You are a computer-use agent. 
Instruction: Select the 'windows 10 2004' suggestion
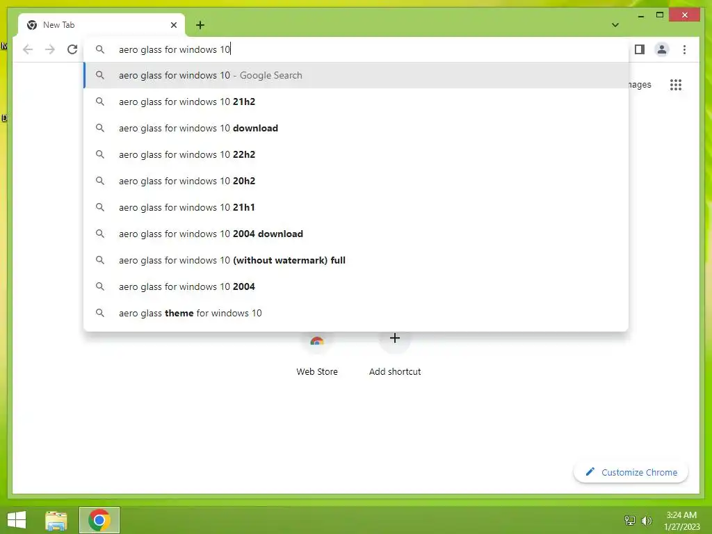tap(356, 286)
